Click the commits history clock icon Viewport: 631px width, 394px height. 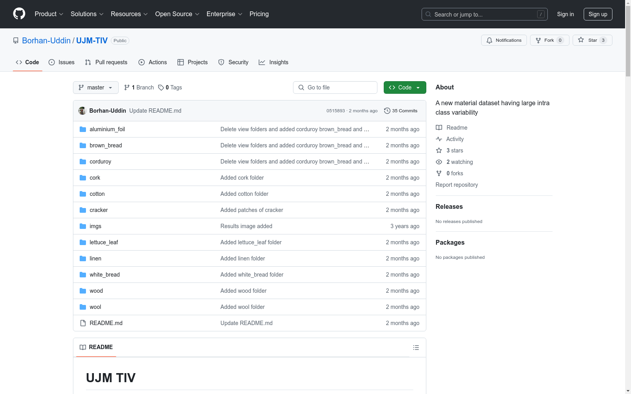click(387, 111)
